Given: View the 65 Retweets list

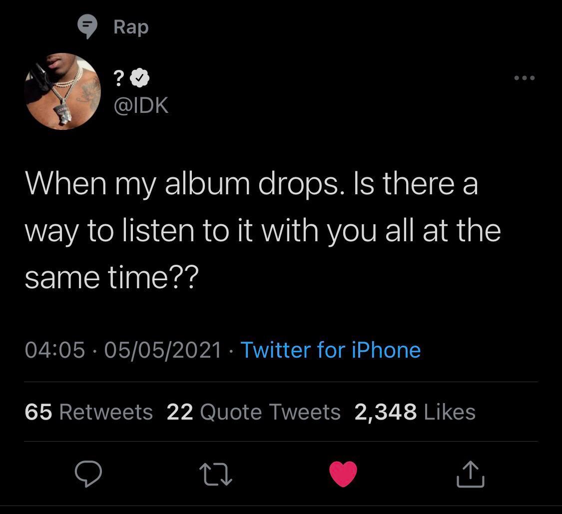Looking at the screenshot, I should (88, 412).
